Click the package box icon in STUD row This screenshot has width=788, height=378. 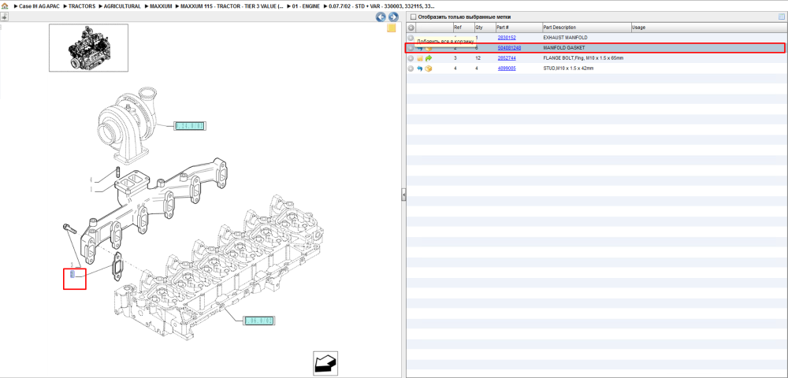(x=429, y=69)
